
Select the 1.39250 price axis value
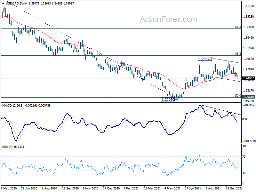[249, 17]
